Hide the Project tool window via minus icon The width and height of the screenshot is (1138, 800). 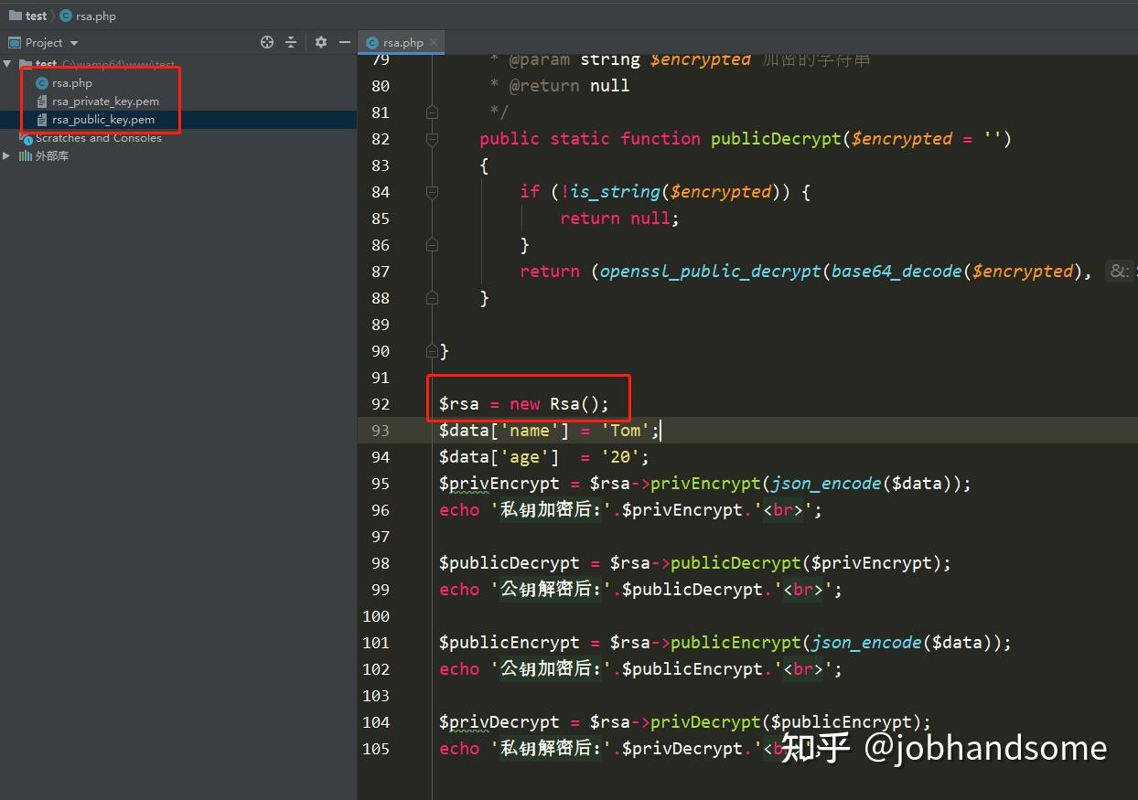pos(345,42)
